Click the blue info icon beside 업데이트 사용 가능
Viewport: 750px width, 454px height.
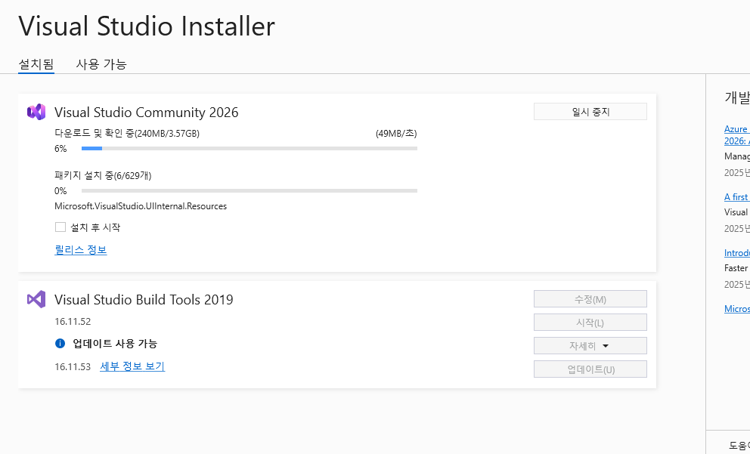click(60, 343)
